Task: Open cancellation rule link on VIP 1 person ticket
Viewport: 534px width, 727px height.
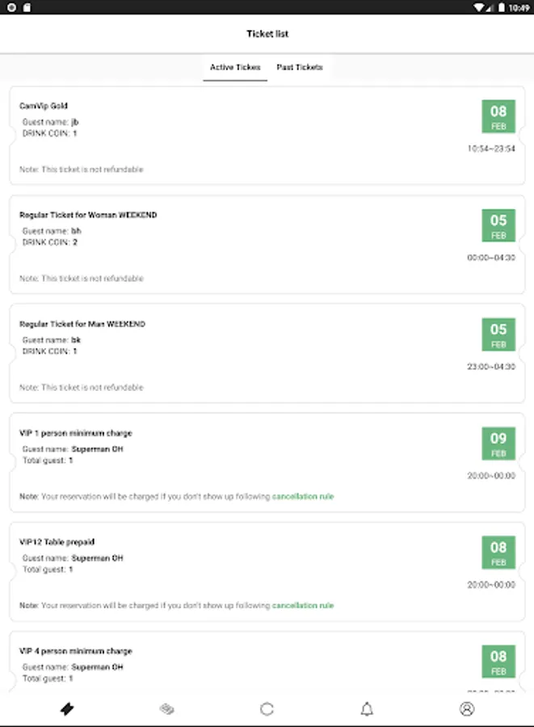Action: coord(303,497)
